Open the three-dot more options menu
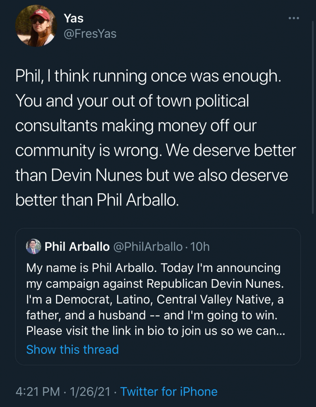This screenshot has height=407, width=316. [x=293, y=18]
